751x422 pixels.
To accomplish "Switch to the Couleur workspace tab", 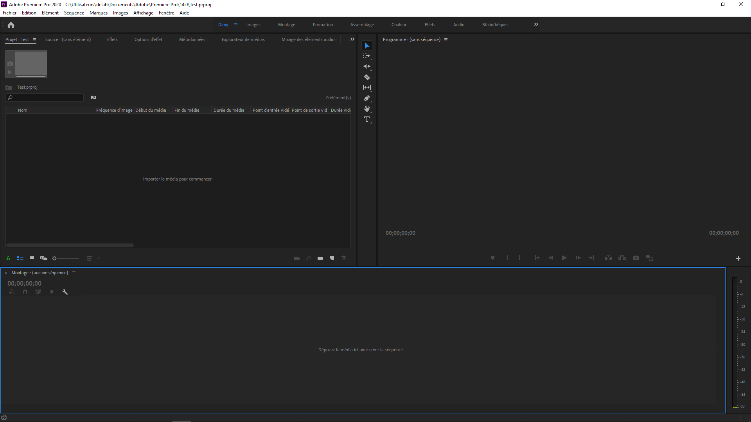I will pos(399,25).
